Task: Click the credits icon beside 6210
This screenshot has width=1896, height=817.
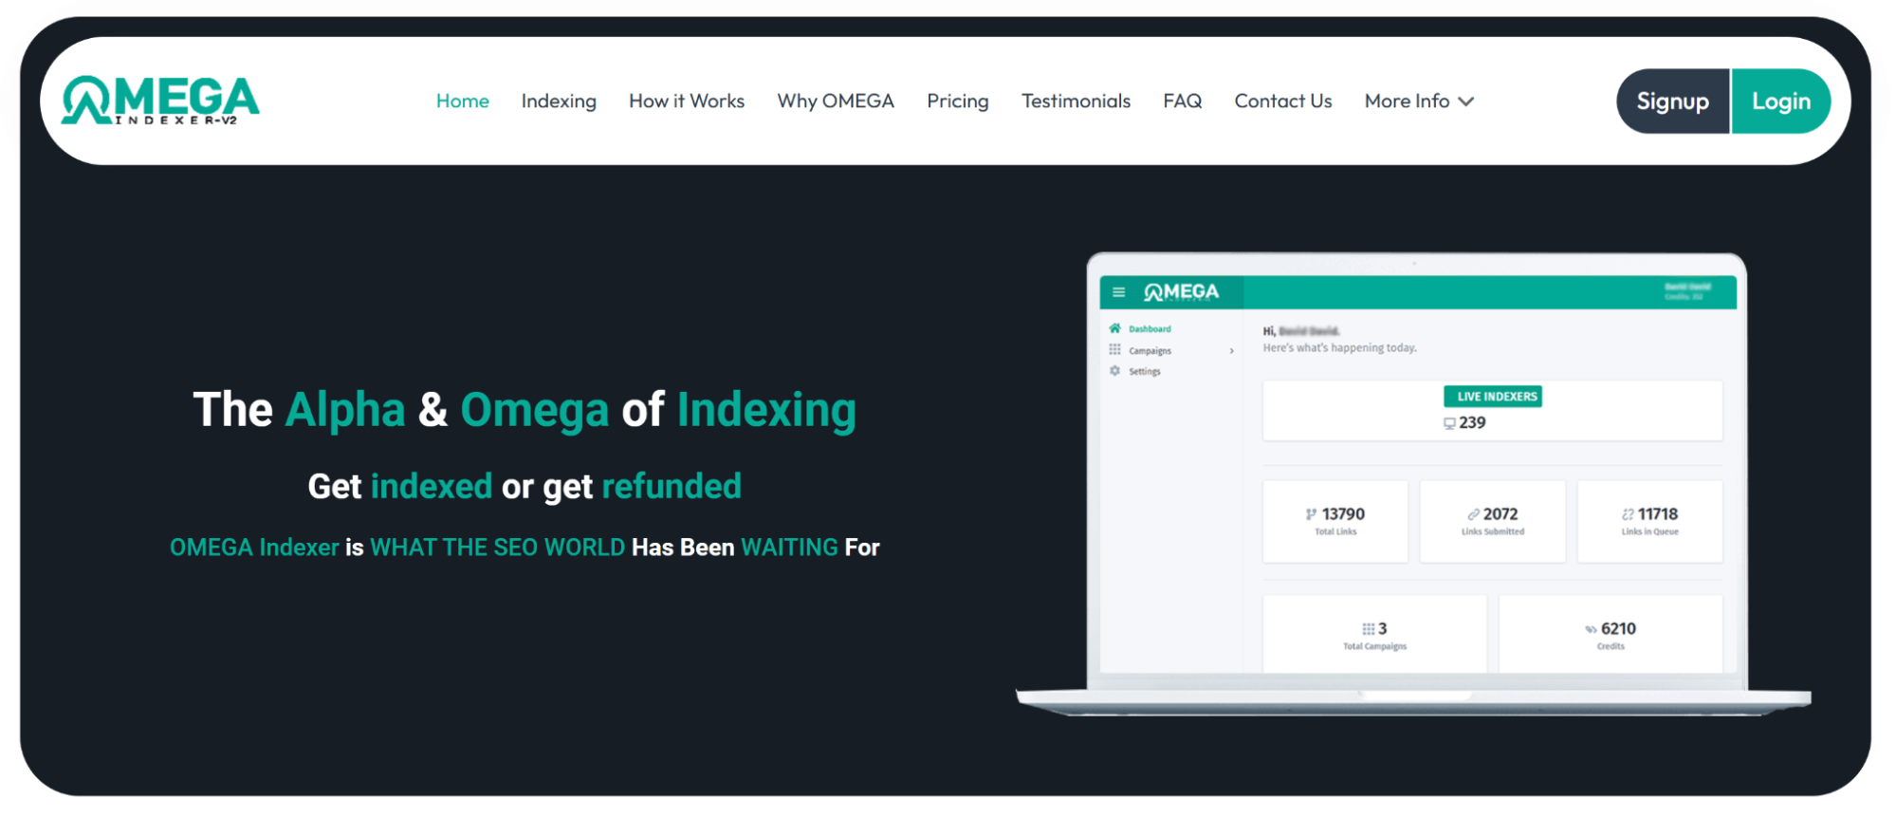Action: click(1591, 629)
